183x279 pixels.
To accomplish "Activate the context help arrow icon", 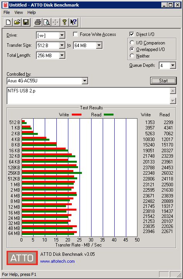I will [x=73, y=22].
